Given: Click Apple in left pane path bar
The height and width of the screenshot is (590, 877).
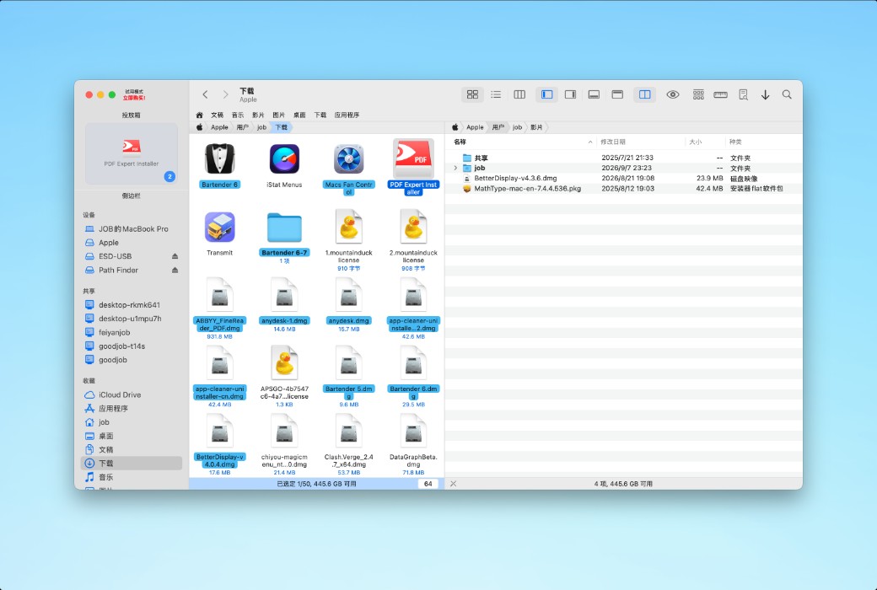Looking at the screenshot, I should [219, 127].
